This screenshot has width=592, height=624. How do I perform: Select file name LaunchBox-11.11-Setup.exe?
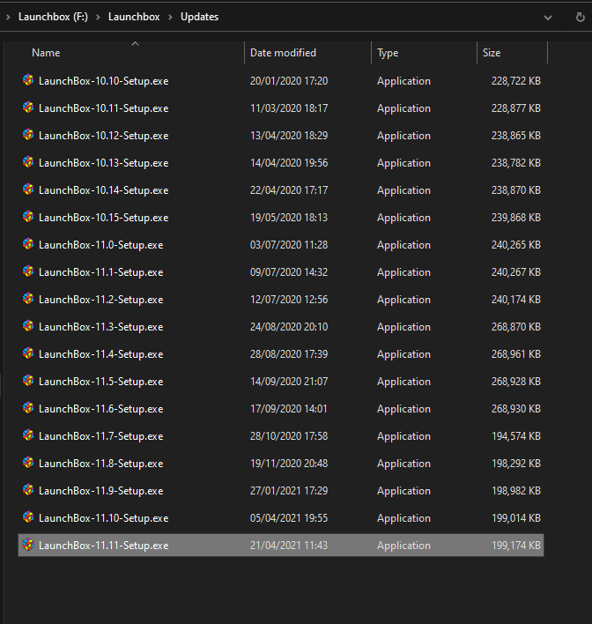[103, 546]
